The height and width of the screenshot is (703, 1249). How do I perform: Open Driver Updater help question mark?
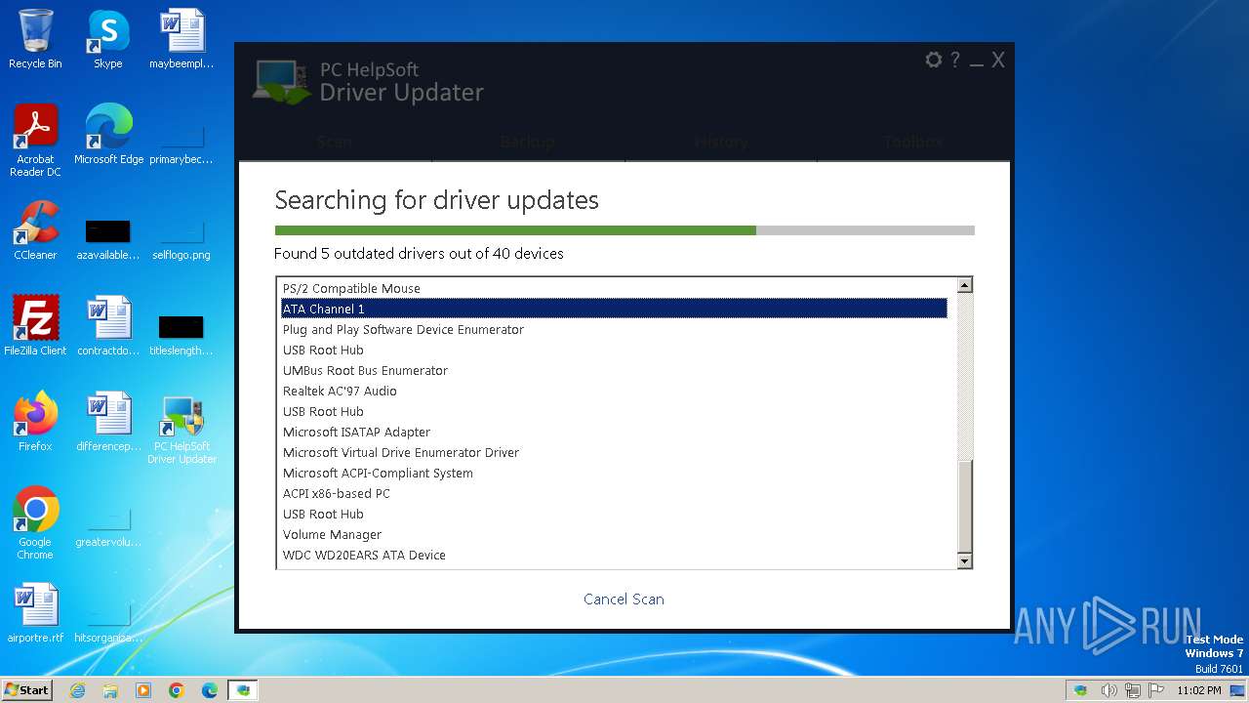pos(955,60)
